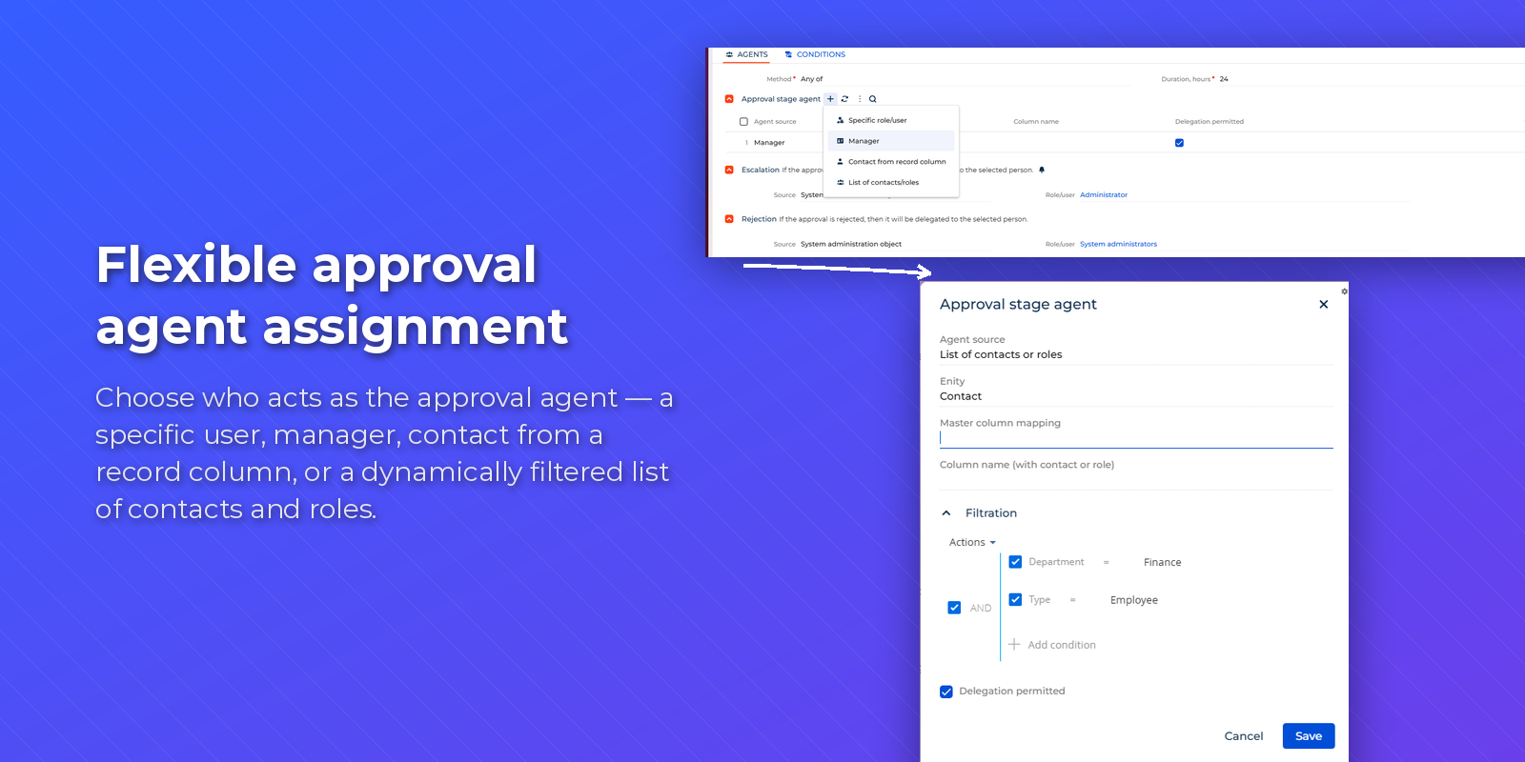Click the bell icon beside Escalation description
This screenshot has width=1525, height=762.
point(1042,170)
